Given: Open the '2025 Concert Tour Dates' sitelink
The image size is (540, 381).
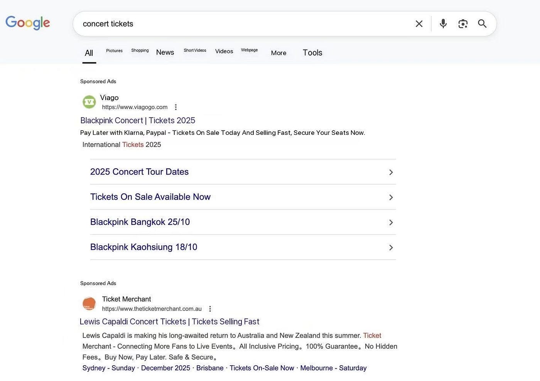Looking at the screenshot, I should 139,172.
